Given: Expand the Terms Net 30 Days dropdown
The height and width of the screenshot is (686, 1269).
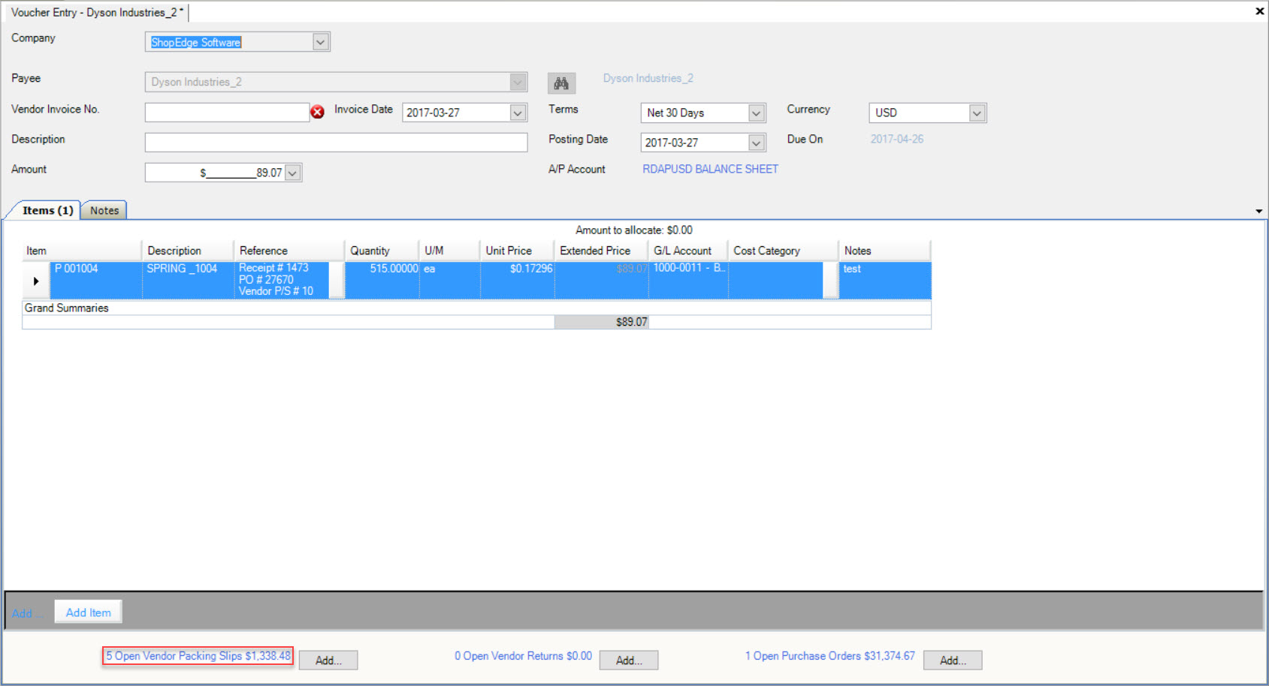Looking at the screenshot, I should pos(757,113).
